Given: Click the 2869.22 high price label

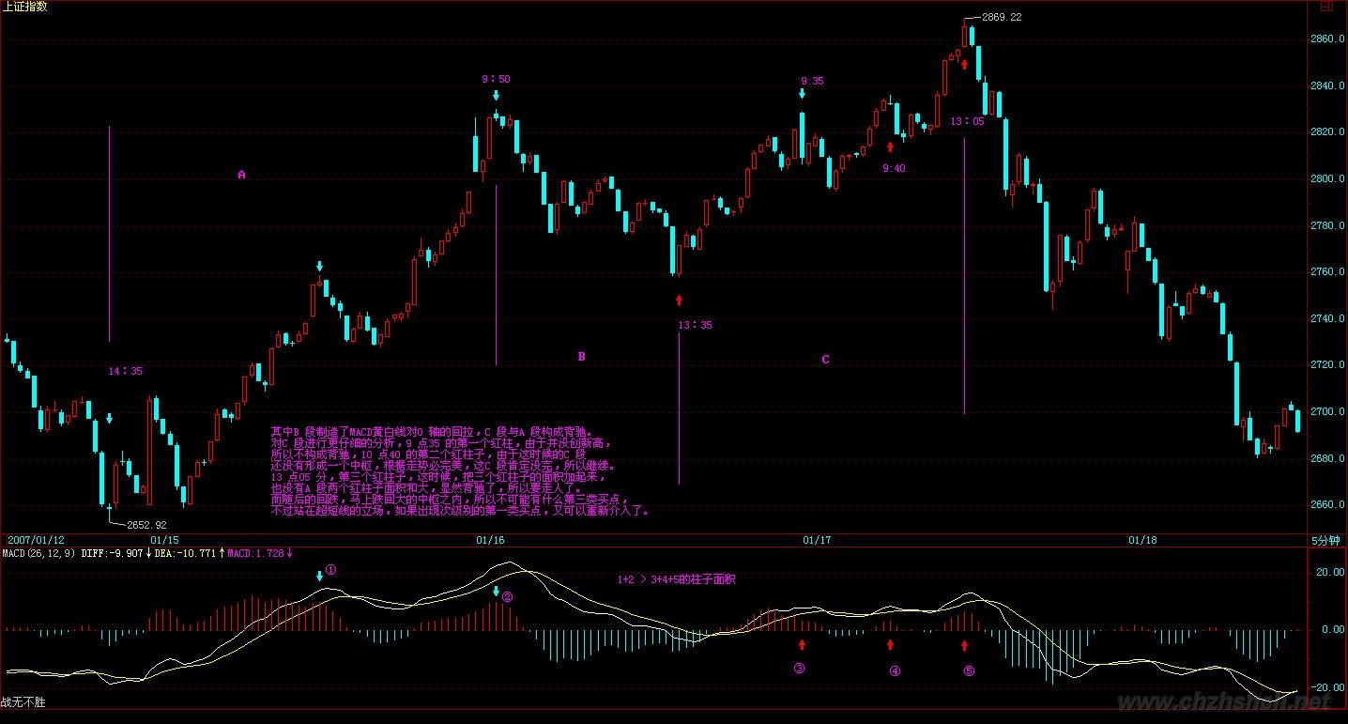Looking at the screenshot, I should 1002,17.
